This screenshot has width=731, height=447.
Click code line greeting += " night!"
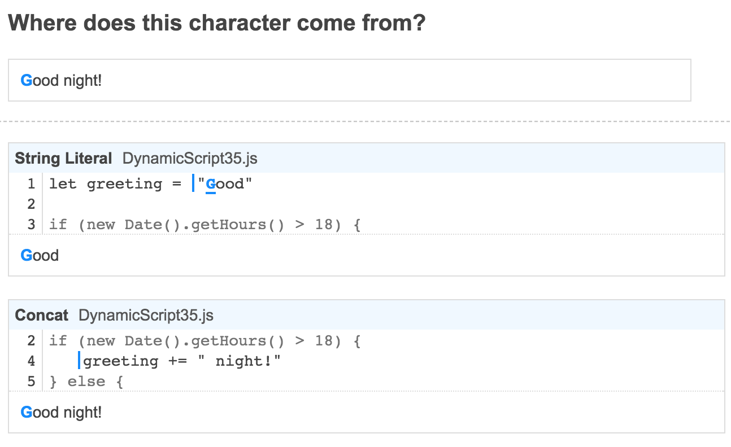(x=182, y=361)
